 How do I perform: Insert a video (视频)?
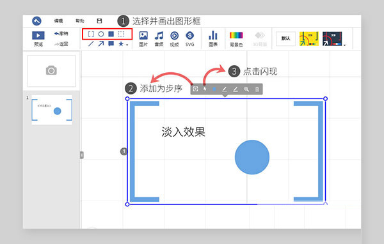174,38
